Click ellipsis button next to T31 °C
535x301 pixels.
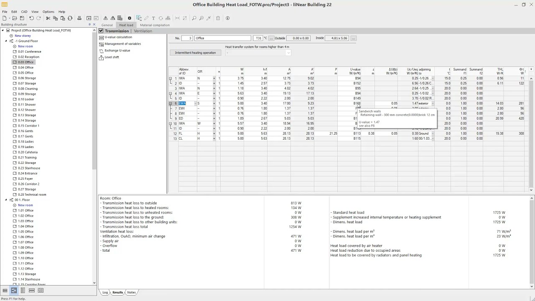coord(271,38)
